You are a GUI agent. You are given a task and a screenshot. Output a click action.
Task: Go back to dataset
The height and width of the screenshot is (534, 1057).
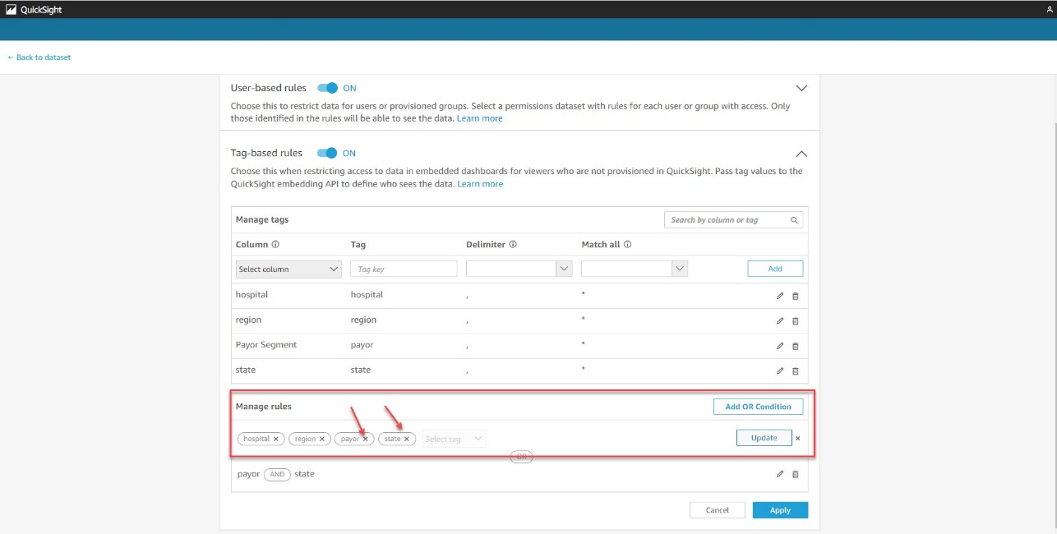[39, 58]
